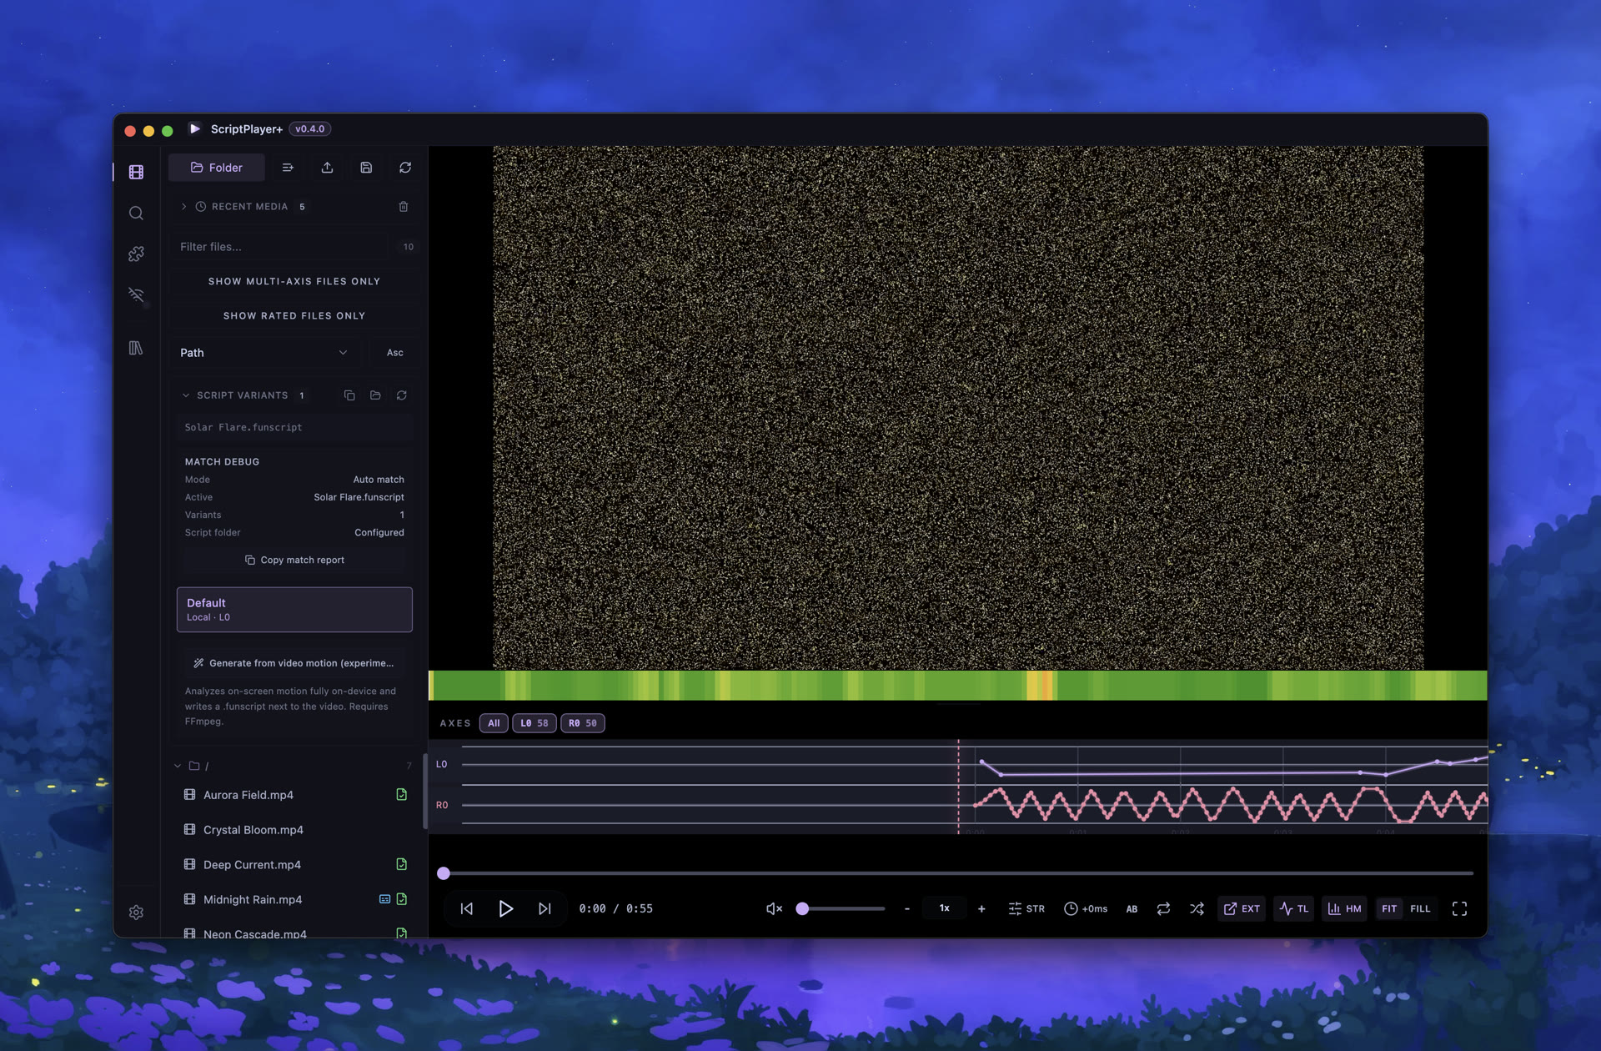Unmute the audio speaker icon
Viewport: 1601px width, 1051px height.
774,908
